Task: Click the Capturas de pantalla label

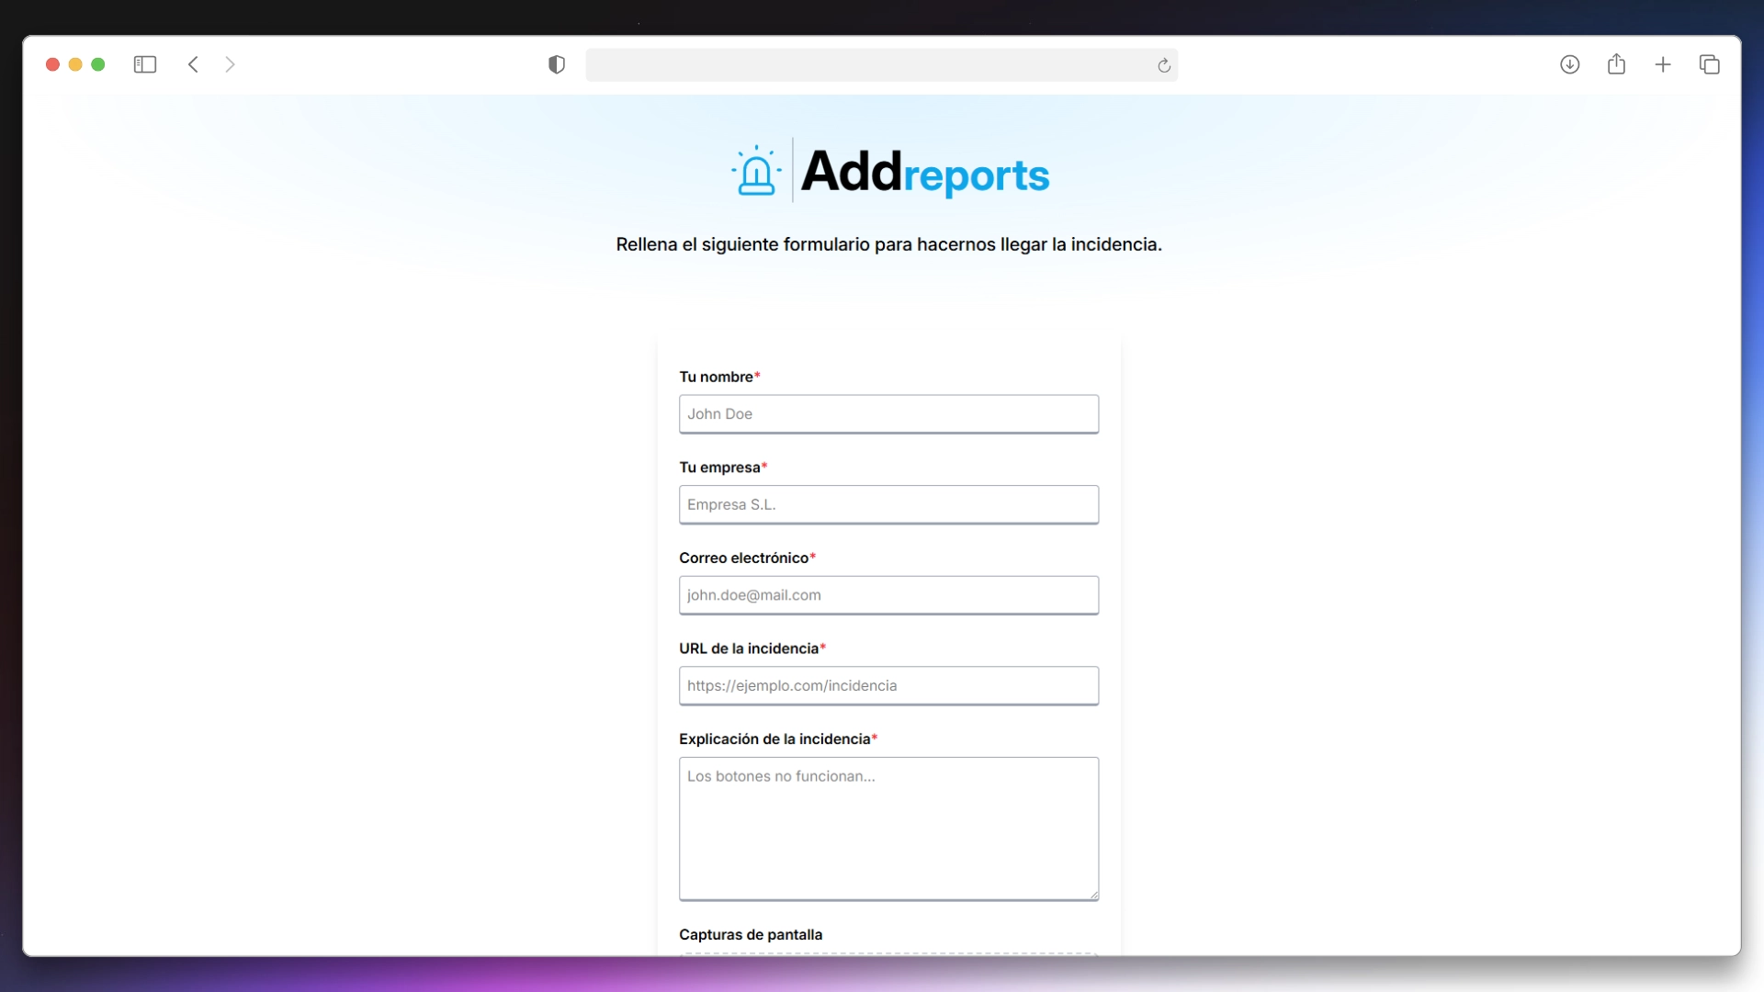Action: (x=751, y=935)
